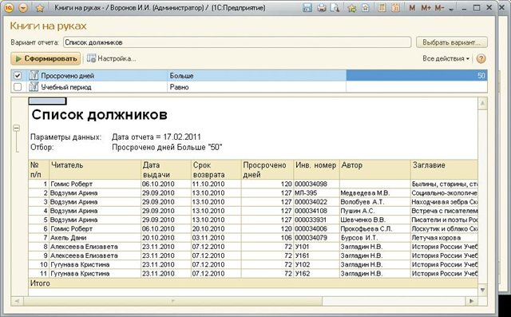Select reader Гомис Роберт in row 1
The height and width of the screenshot is (317, 511).
click(95, 184)
